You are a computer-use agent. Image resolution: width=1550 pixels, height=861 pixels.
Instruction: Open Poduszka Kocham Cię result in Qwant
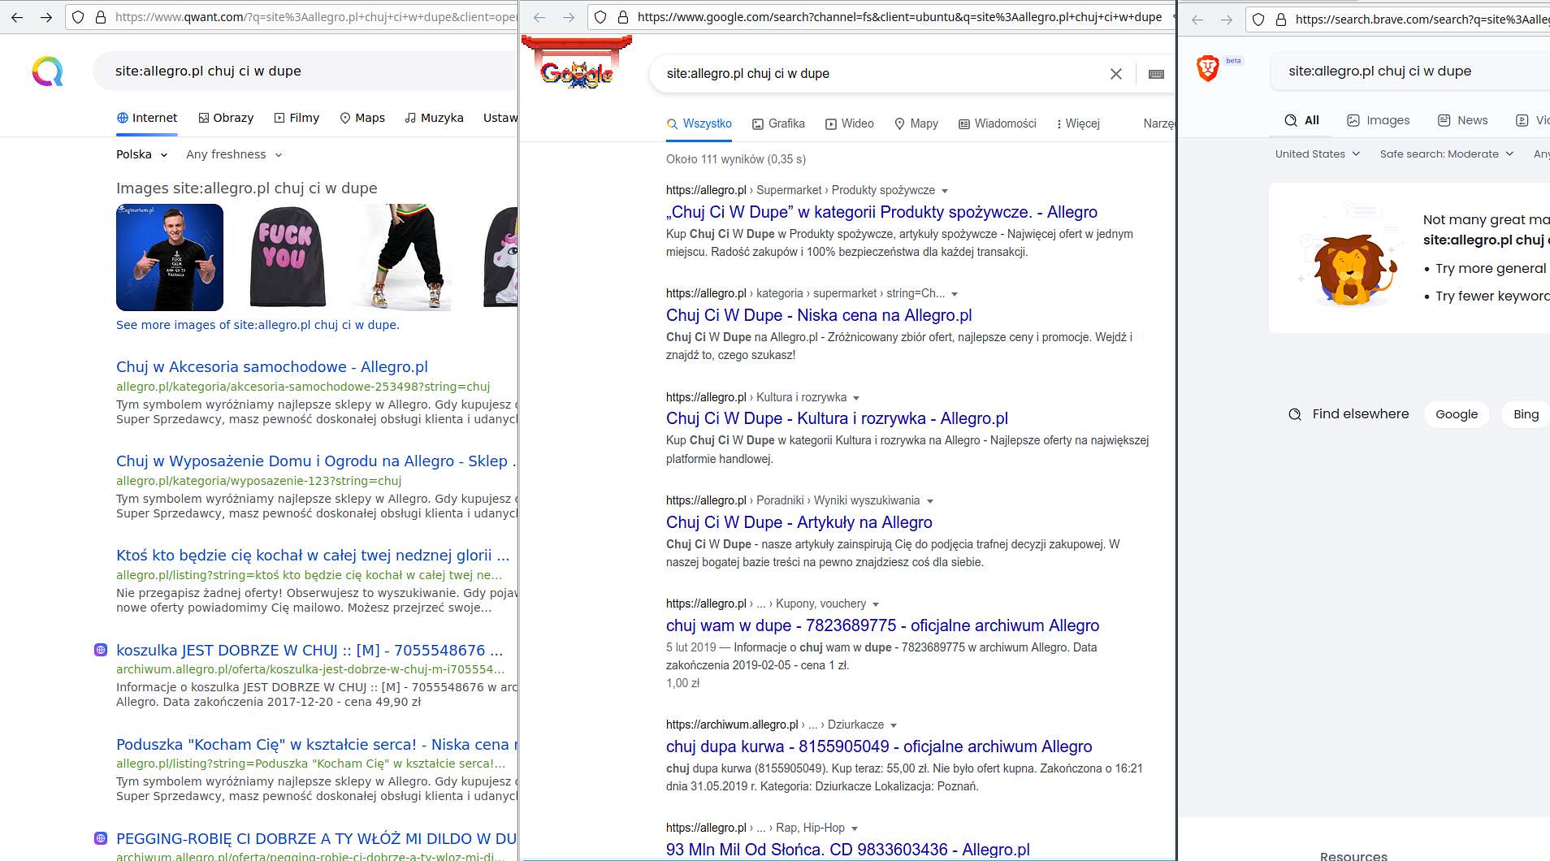point(317,745)
